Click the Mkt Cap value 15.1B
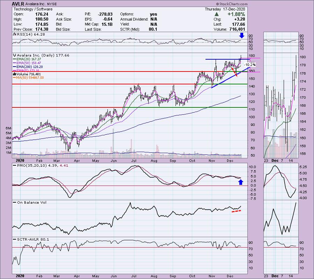 (107, 24)
